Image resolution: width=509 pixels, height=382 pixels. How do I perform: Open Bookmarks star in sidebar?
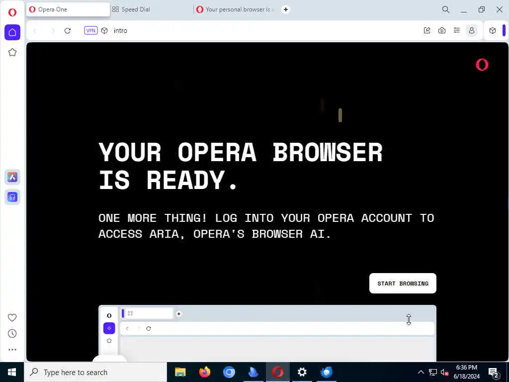tap(12, 52)
